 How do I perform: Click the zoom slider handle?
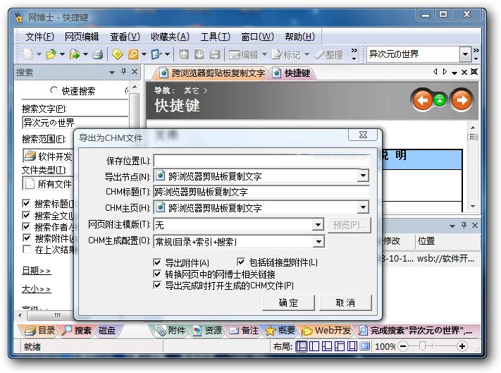click(x=422, y=346)
